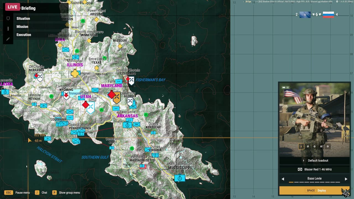This screenshot has height=199, width=354.
Task: Click the red-blue marker near Pennants Pass
Action: click(143, 166)
